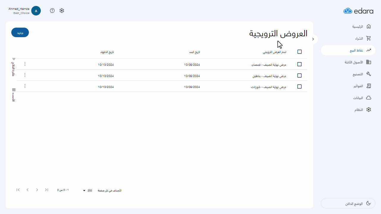Open the 200 items-per-page dropdown
This screenshot has height=214, width=381.
88,191
